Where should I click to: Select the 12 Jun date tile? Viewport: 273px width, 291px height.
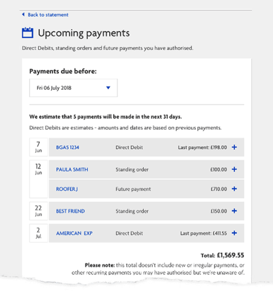[38, 179]
